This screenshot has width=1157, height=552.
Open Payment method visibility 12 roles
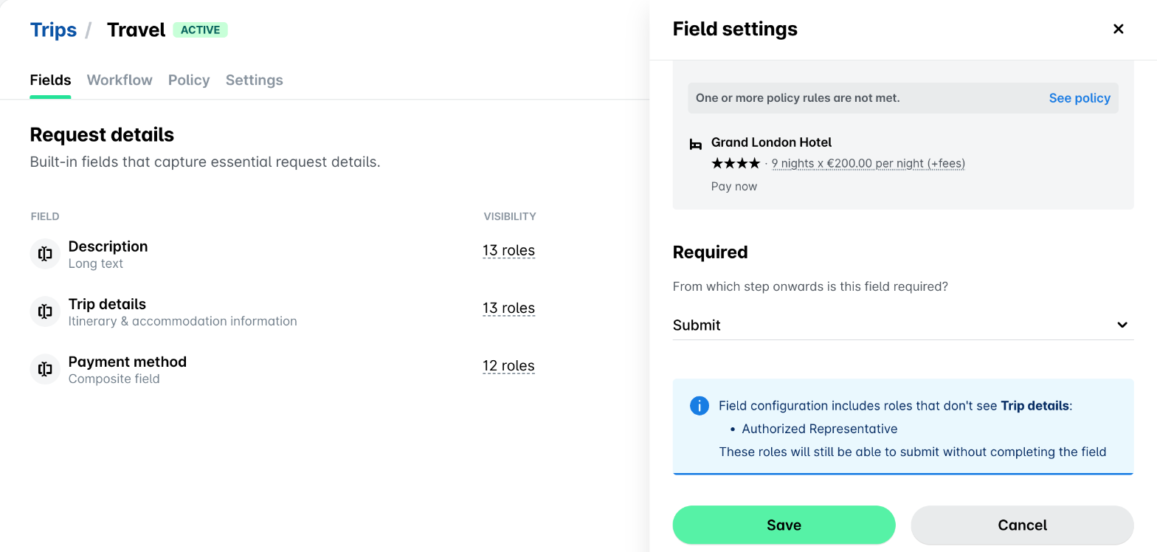[508, 366]
